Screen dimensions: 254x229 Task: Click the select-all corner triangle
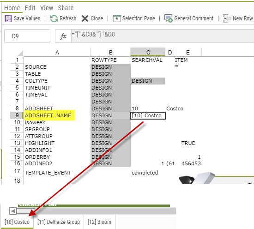[x=20, y=53]
